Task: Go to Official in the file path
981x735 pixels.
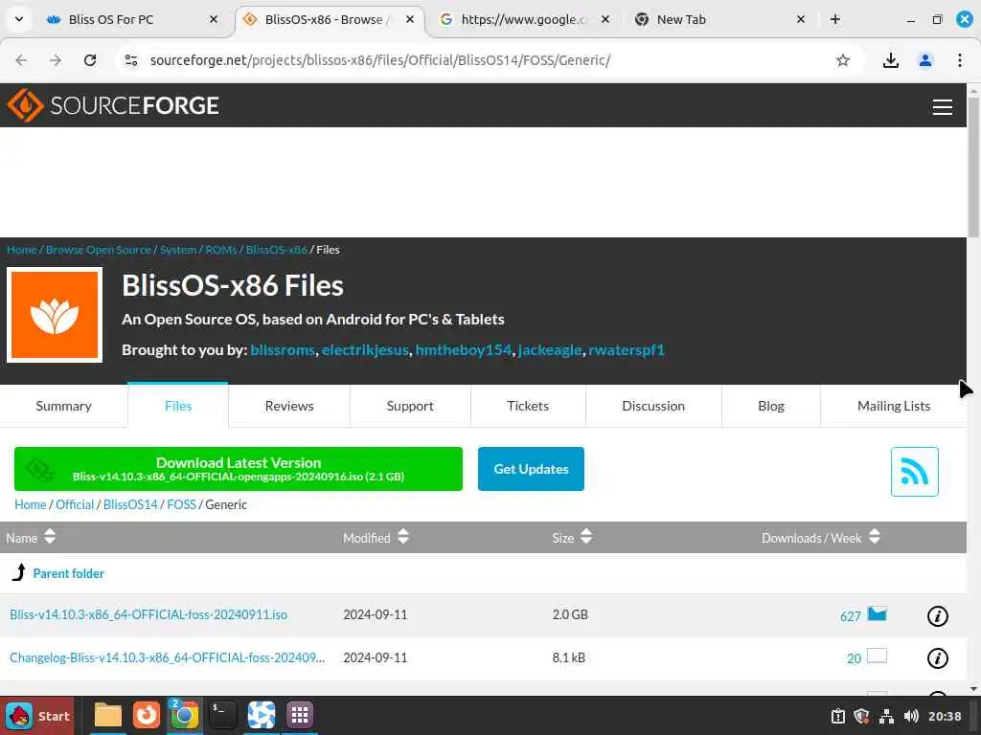Action: click(75, 504)
